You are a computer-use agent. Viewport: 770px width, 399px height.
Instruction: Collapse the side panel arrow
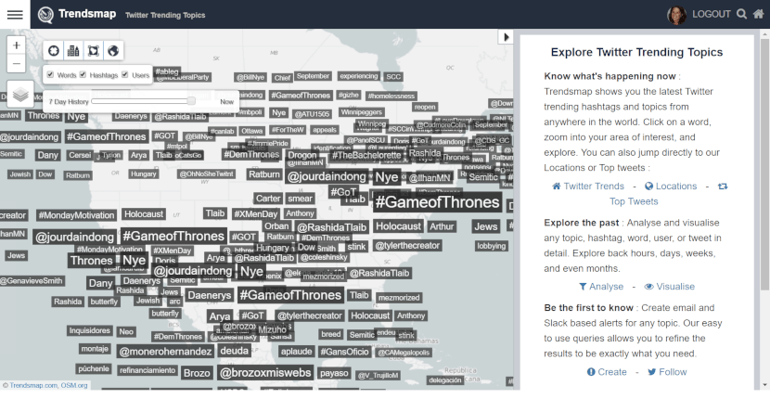click(506, 37)
